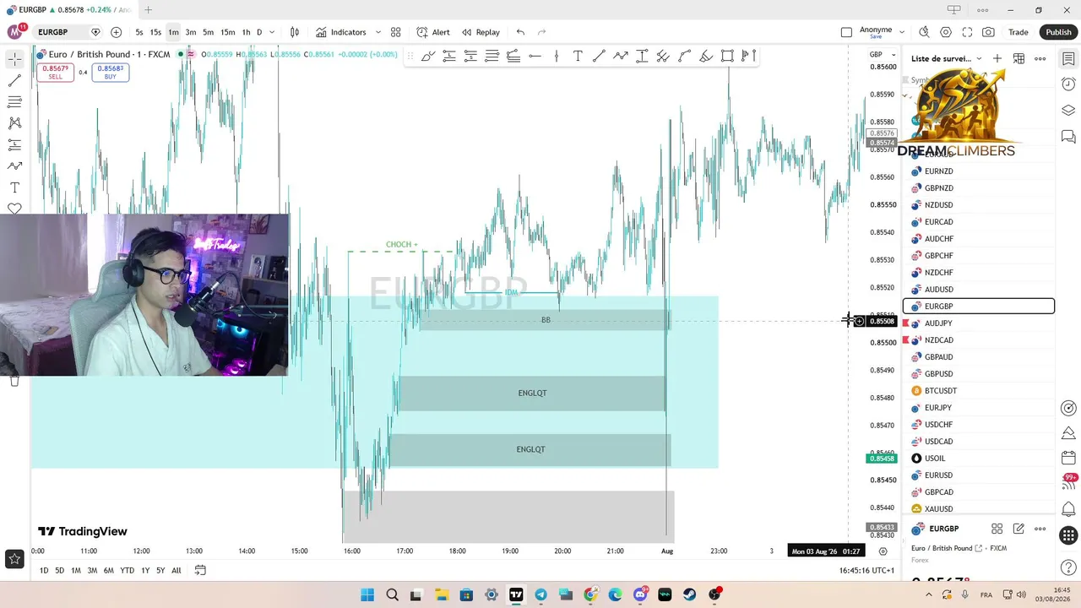This screenshot has height=608, width=1081.
Task: Set chart range to 1D
Action: click(x=44, y=571)
